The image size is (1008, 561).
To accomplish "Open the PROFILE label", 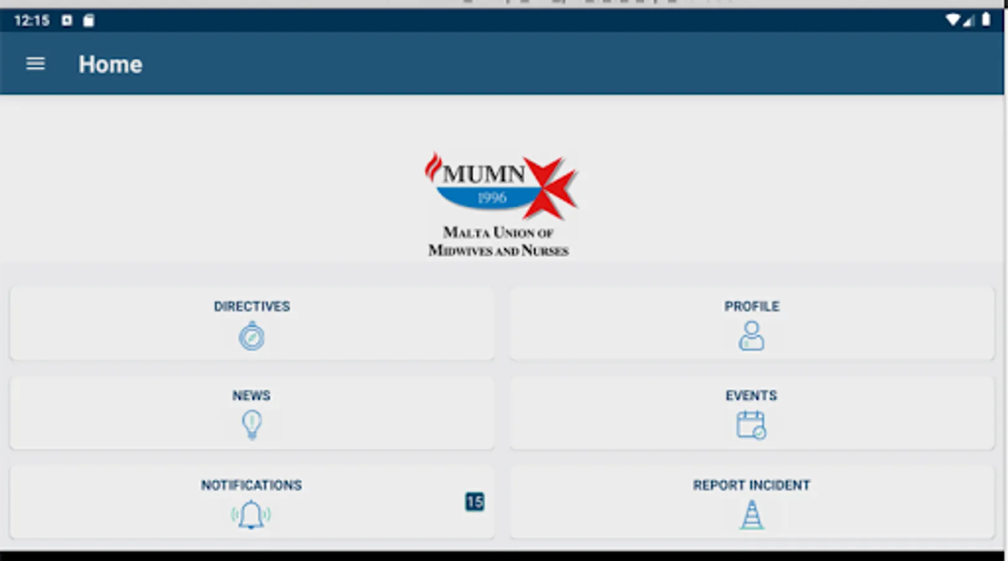I will tap(752, 306).
